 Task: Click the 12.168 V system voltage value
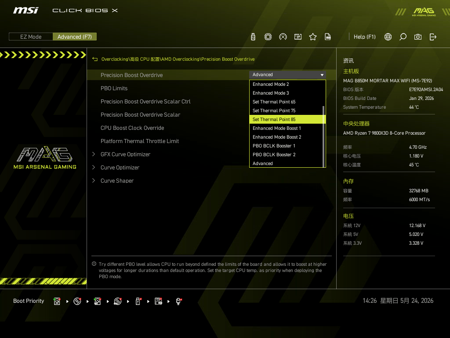pos(417,226)
